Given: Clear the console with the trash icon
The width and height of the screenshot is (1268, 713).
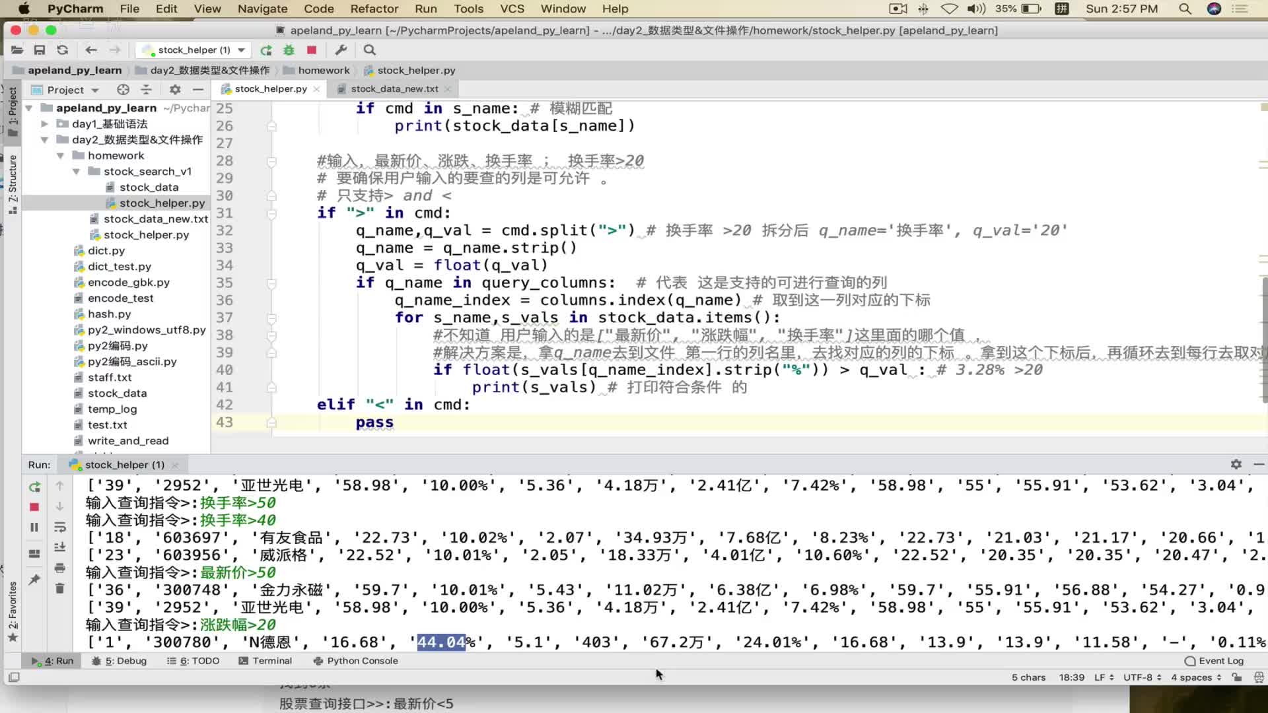Looking at the screenshot, I should pos(59,588).
